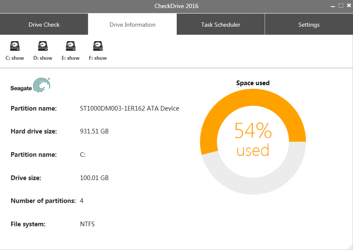This screenshot has width=353, height=250.
Task: Click the ST1000DM003-1ER162 ATA Device name
Action: coord(129,108)
